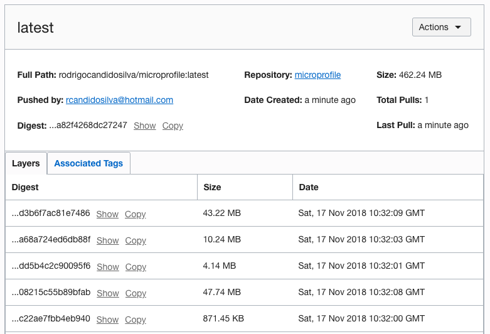
Task: Click the Date column header
Action: pyautogui.click(x=309, y=187)
